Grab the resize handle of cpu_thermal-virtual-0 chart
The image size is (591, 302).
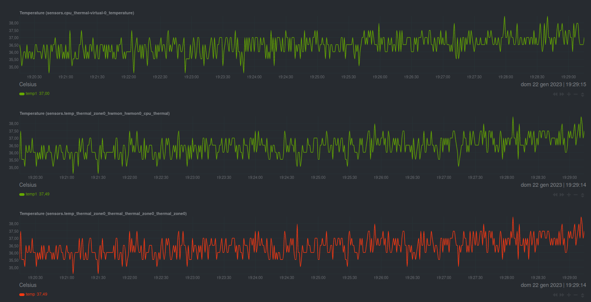(583, 95)
